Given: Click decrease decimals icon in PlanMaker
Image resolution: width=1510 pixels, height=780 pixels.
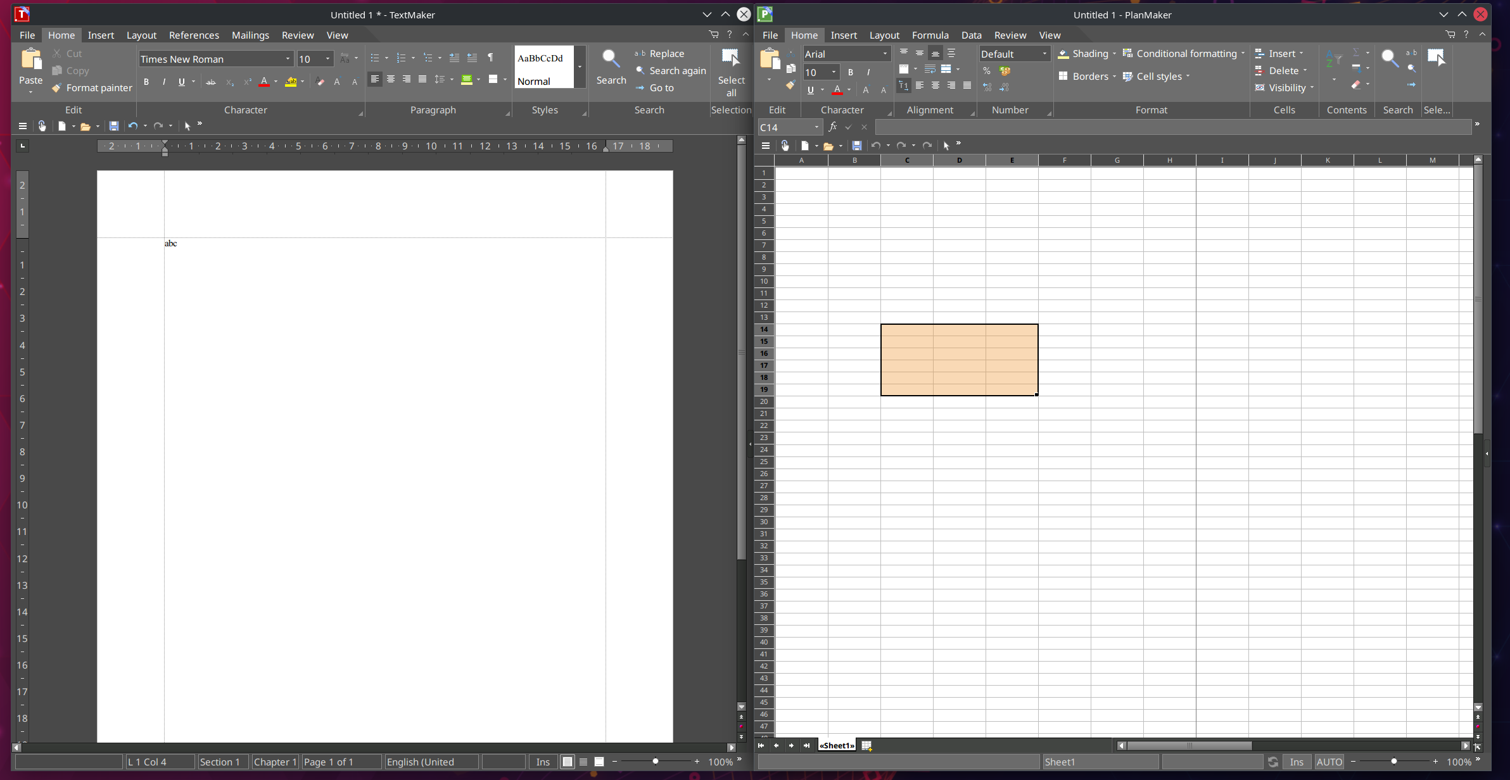Looking at the screenshot, I should click(1004, 87).
